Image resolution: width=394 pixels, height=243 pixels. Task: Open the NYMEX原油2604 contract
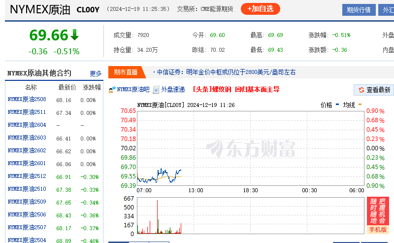(x=27, y=125)
